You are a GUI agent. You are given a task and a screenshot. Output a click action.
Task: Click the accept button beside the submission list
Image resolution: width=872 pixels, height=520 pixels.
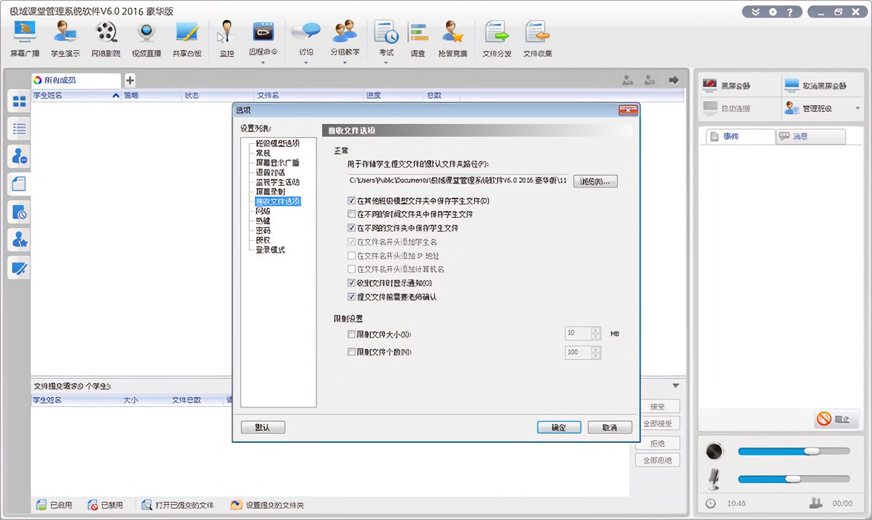click(x=657, y=406)
